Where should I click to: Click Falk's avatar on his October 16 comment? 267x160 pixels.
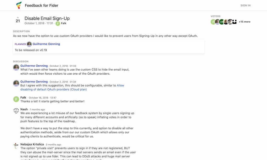(x=16, y=99)
